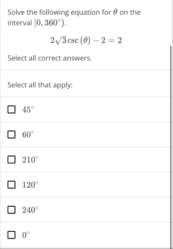
Task: Click the 0° label text
Action: (25, 235)
